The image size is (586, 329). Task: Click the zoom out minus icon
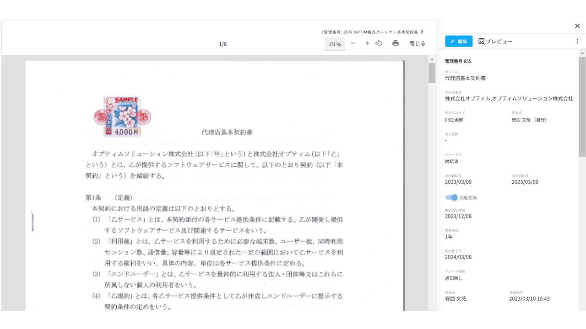coord(353,43)
